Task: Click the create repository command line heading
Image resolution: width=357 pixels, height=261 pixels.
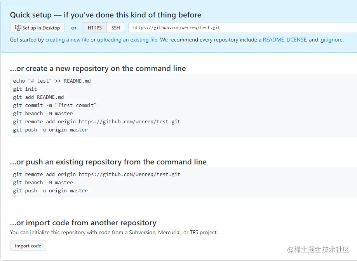Action: [98, 68]
